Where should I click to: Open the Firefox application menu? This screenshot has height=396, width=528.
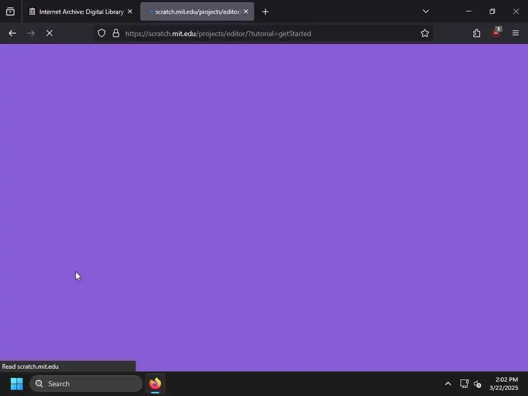tap(516, 34)
